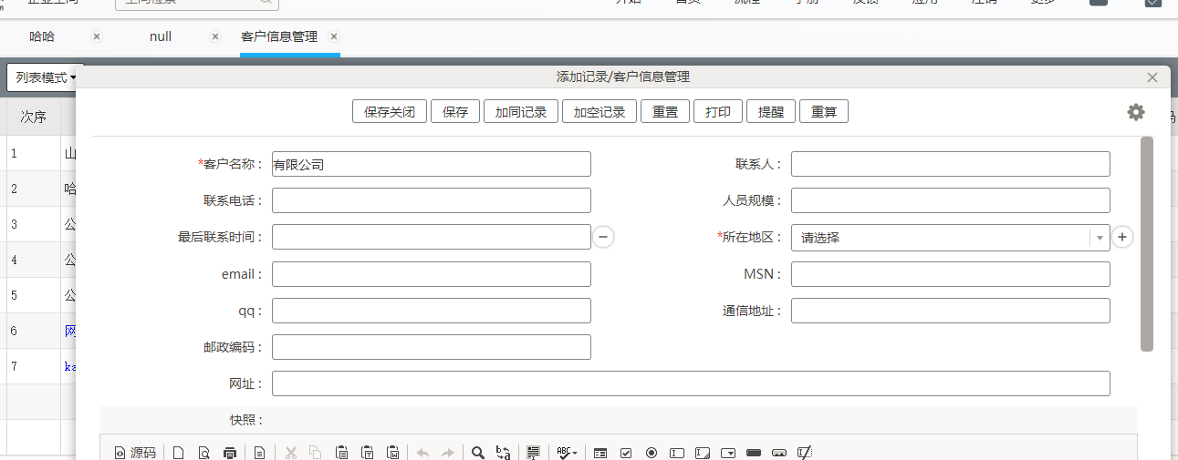Click the 打印 button

[718, 112]
